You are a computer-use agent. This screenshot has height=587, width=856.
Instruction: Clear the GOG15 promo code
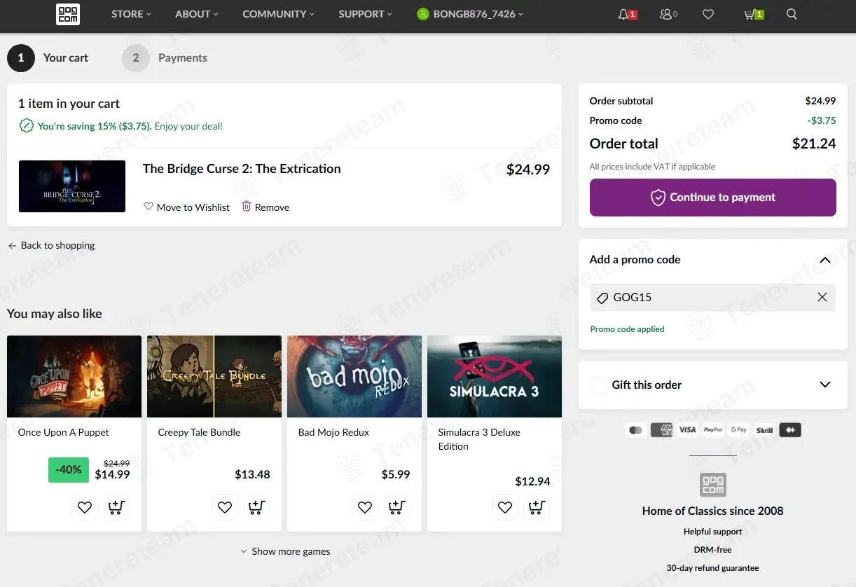822,298
